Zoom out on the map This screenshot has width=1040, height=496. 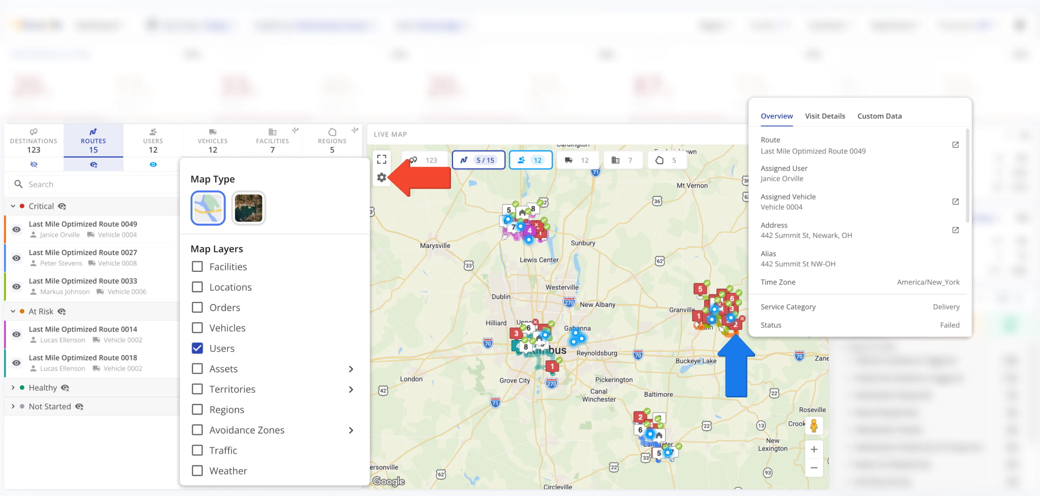coord(814,468)
